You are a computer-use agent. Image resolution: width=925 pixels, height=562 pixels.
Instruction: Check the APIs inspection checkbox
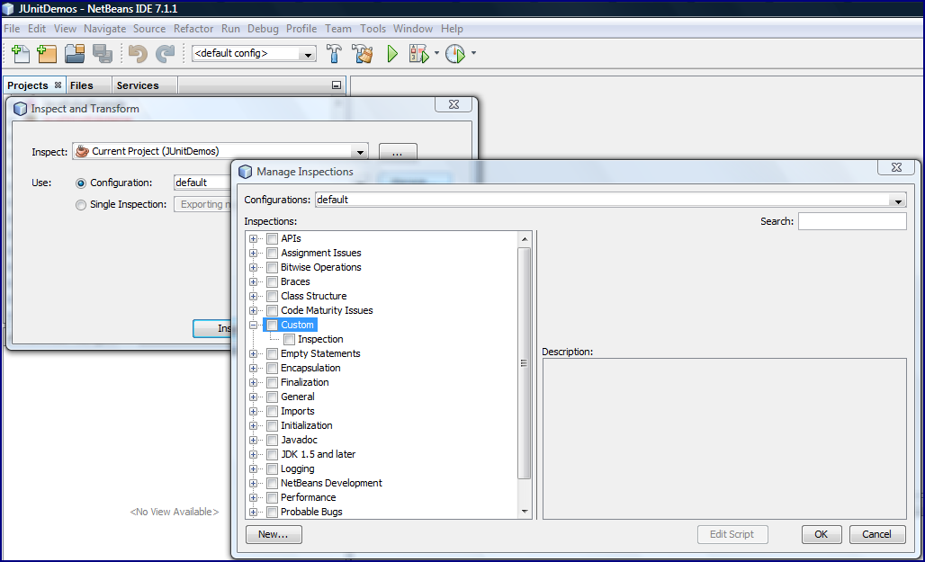272,239
